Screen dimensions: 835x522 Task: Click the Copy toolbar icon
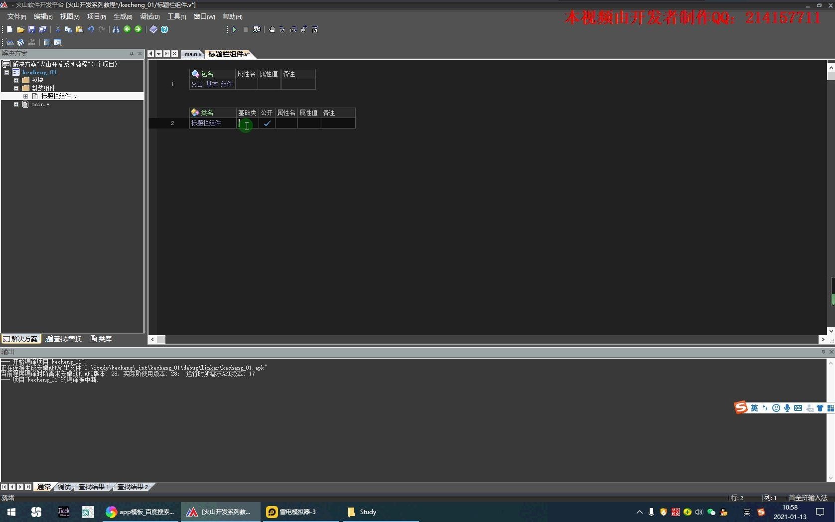(x=68, y=30)
